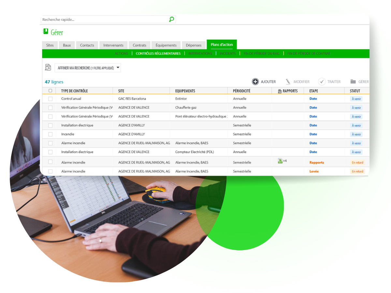The image size is (391, 293).
Task: Open the Contrats tab
Action: (x=139, y=45)
